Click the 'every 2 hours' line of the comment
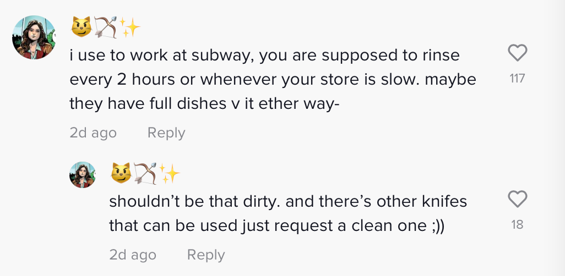 coord(273,80)
